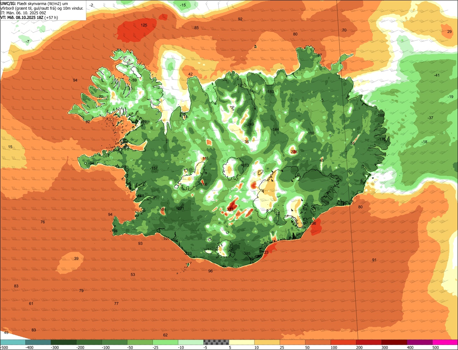Click the darkest green -300 legend swatch
The image size is (458, 350).
click(64, 342)
